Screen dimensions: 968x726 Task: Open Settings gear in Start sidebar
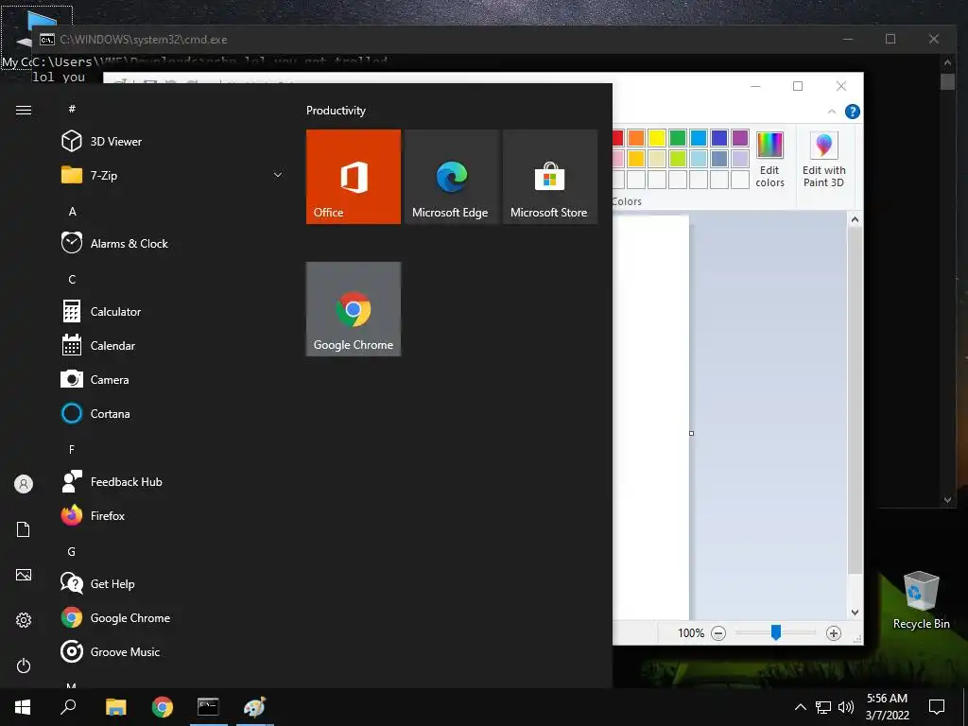24,620
